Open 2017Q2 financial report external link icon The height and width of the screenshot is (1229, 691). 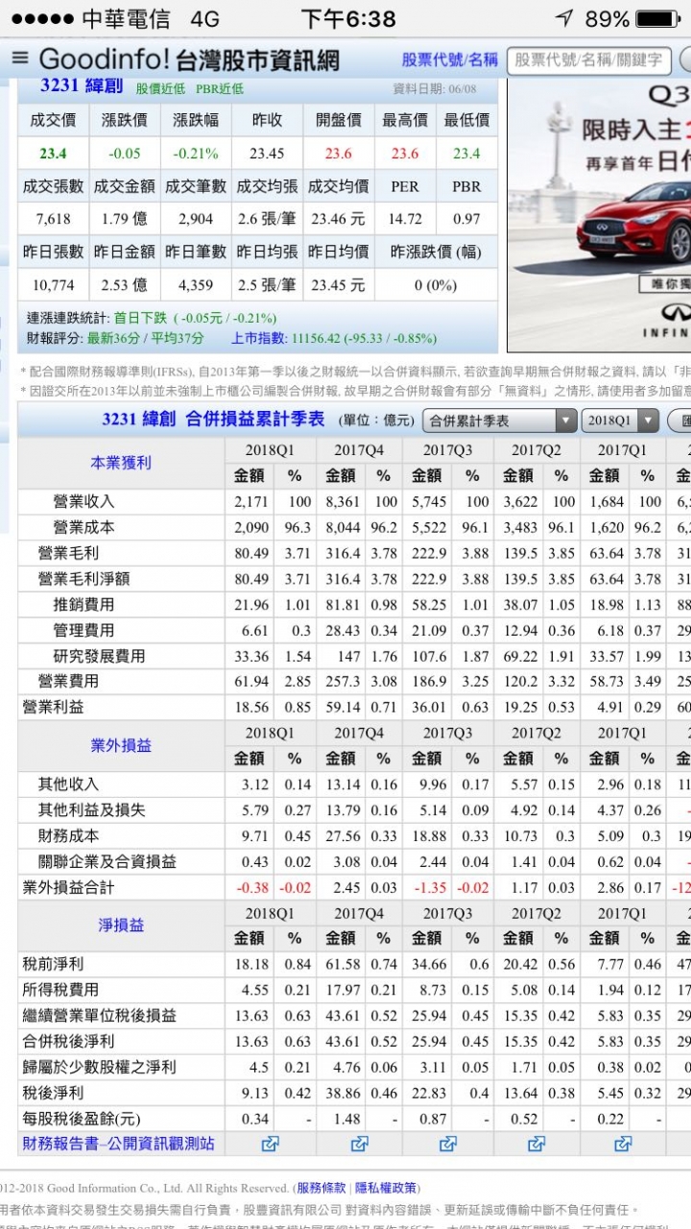click(x=536, y=1144)
